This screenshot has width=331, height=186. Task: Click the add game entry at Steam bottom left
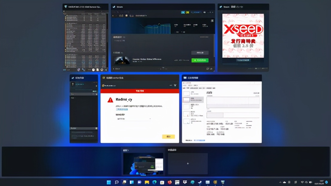pyautogui.click(x=117, y=69)
